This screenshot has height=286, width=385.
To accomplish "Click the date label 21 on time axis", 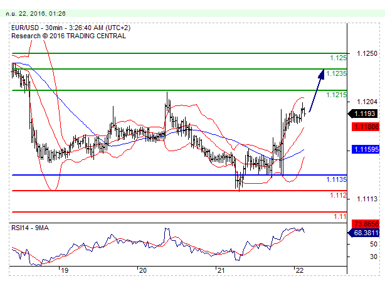I will [x=221, y=270].
